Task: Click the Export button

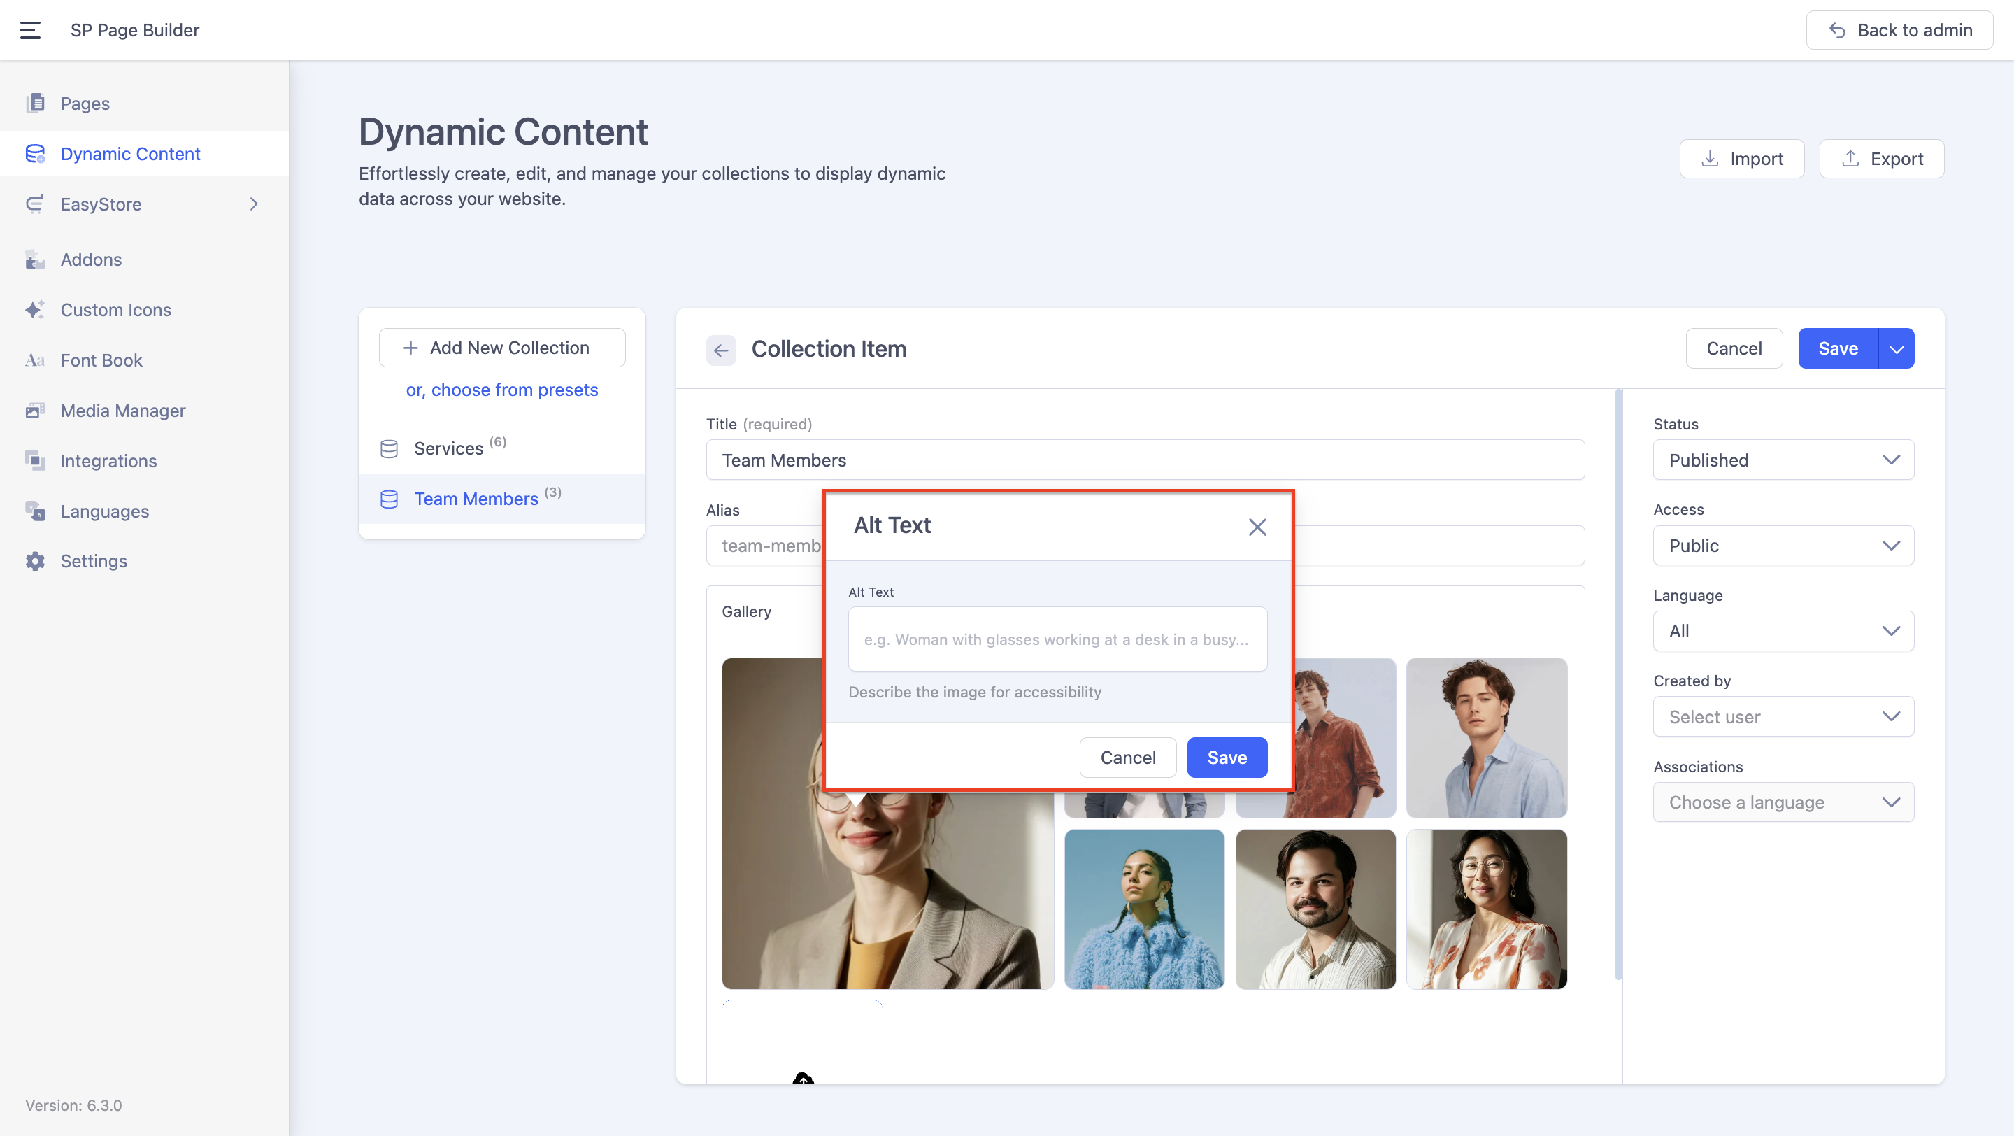Action: pyautogui.click(x=1880, y=159)
